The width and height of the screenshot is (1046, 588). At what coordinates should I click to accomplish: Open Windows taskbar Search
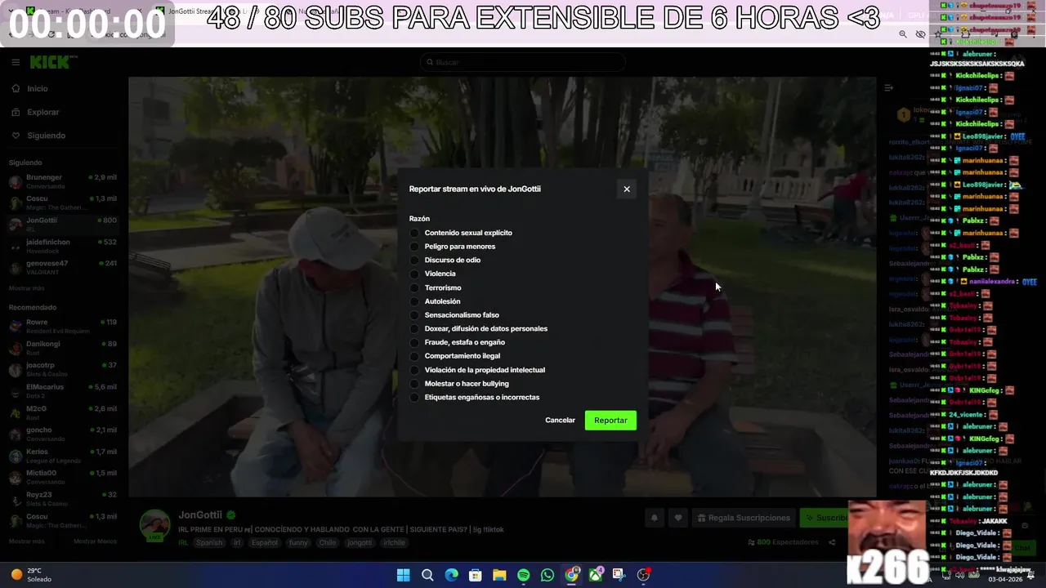[427, 575]
